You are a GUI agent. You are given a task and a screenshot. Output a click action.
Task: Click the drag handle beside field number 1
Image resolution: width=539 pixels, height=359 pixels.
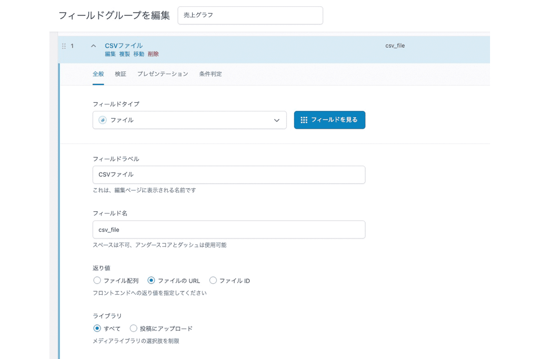64,46
